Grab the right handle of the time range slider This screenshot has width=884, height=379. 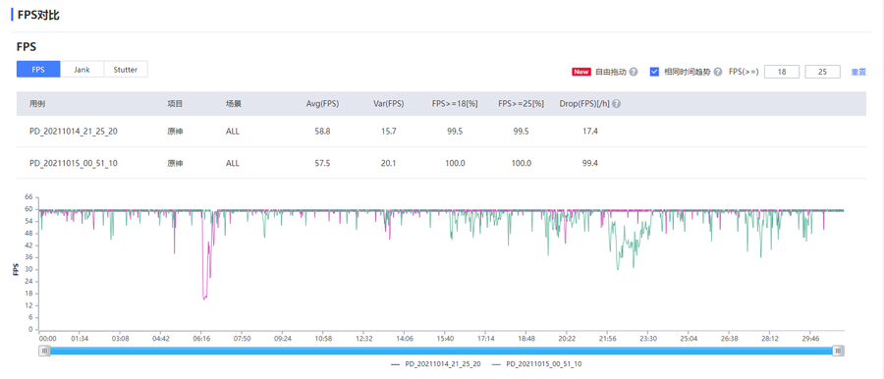(x=839, y=351)
